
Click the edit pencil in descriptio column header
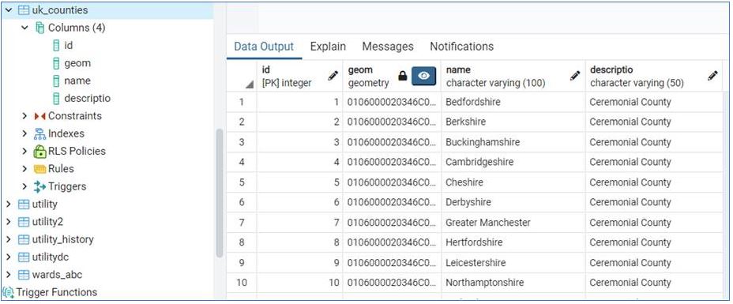pyautogui.click(x=712, y=75)
